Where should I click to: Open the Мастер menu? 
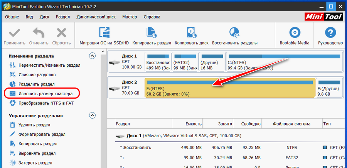130,17
